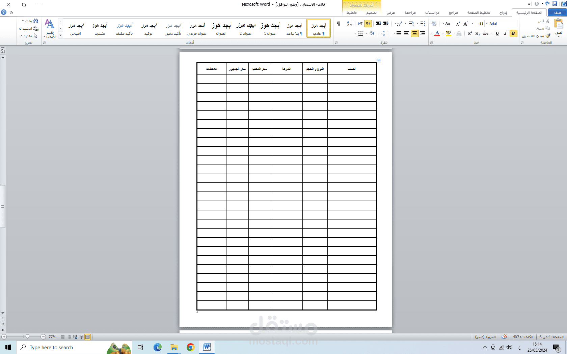
Task: Select left-to-right text direction icon
Action: pos(360,24)
